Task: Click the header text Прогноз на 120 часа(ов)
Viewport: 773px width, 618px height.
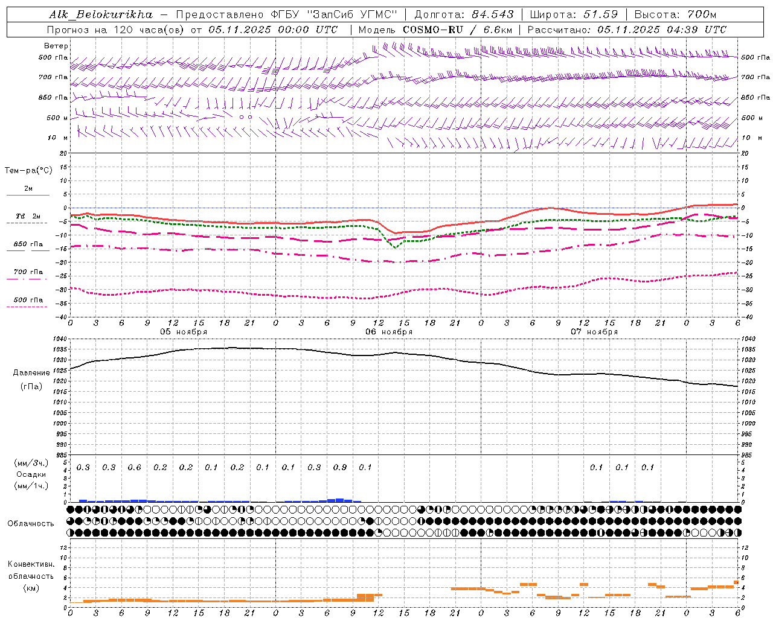Action: pos(116,30)
